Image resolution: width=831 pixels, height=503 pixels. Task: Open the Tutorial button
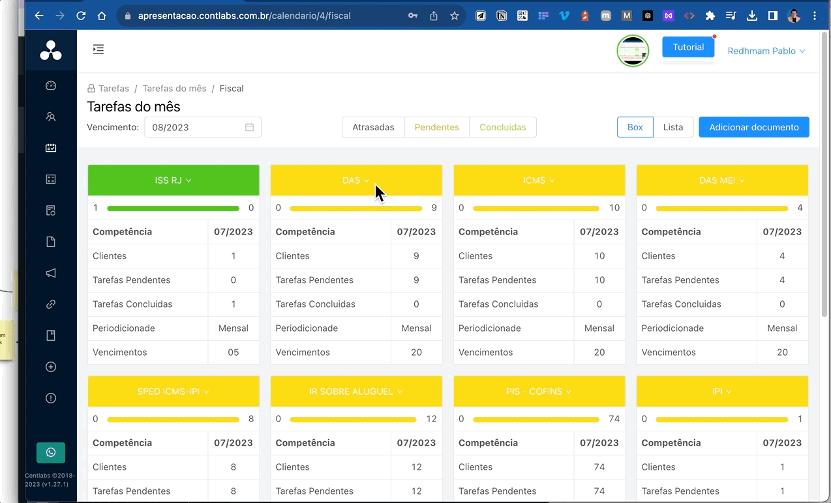(x=688, y=47)
